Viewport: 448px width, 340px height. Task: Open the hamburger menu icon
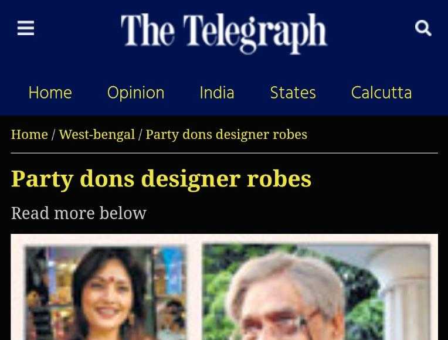tap(26, 28)
